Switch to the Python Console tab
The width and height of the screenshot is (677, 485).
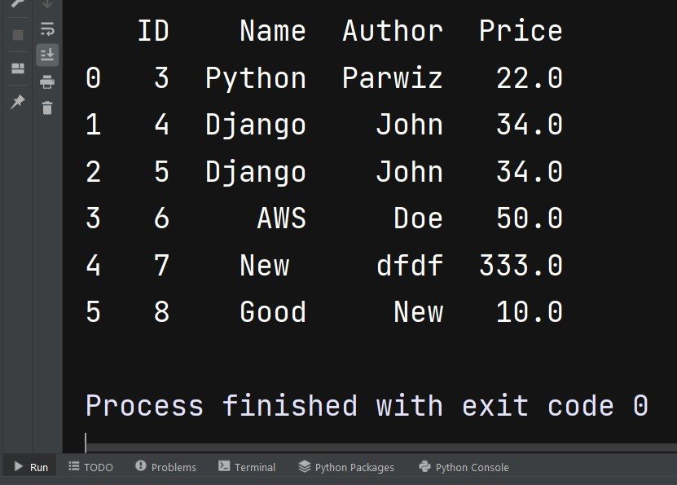point(464,467)
